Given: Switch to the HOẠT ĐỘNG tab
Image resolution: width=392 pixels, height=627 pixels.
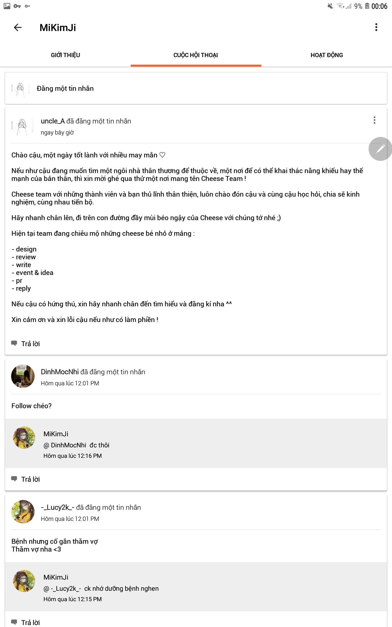Looking at the screenshot, I should click(327, 55).
